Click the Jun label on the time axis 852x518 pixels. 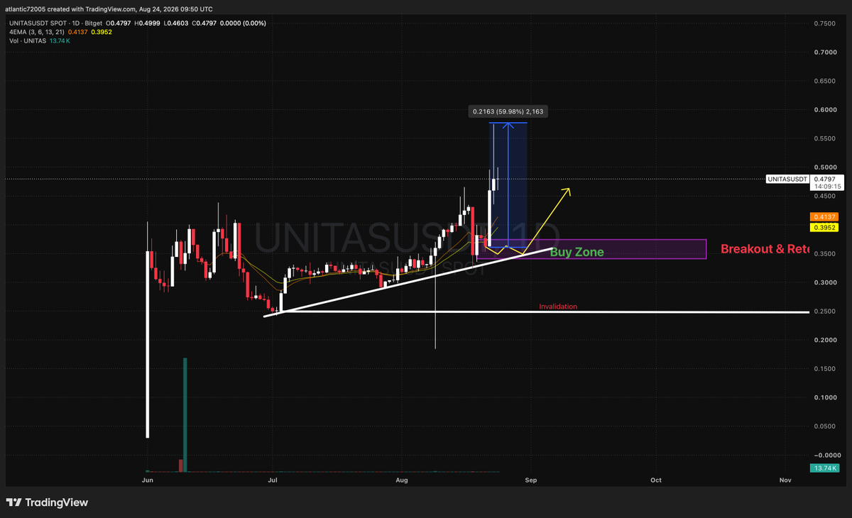(x=148, y=480)
